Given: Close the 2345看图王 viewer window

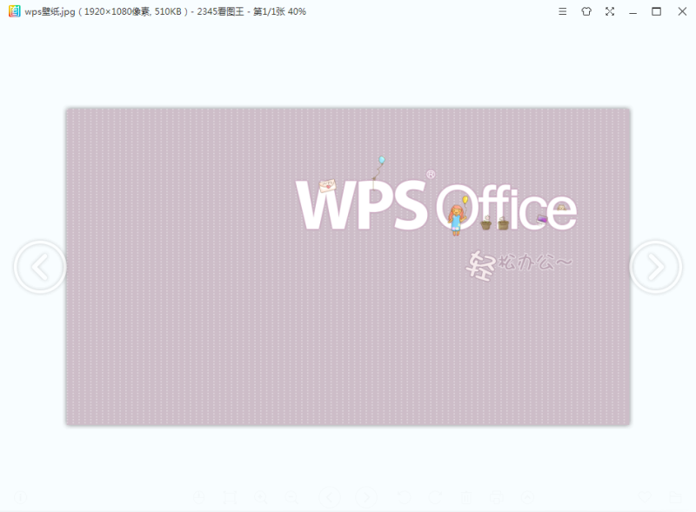Looking at the screenshot, I should pos(682,11).
